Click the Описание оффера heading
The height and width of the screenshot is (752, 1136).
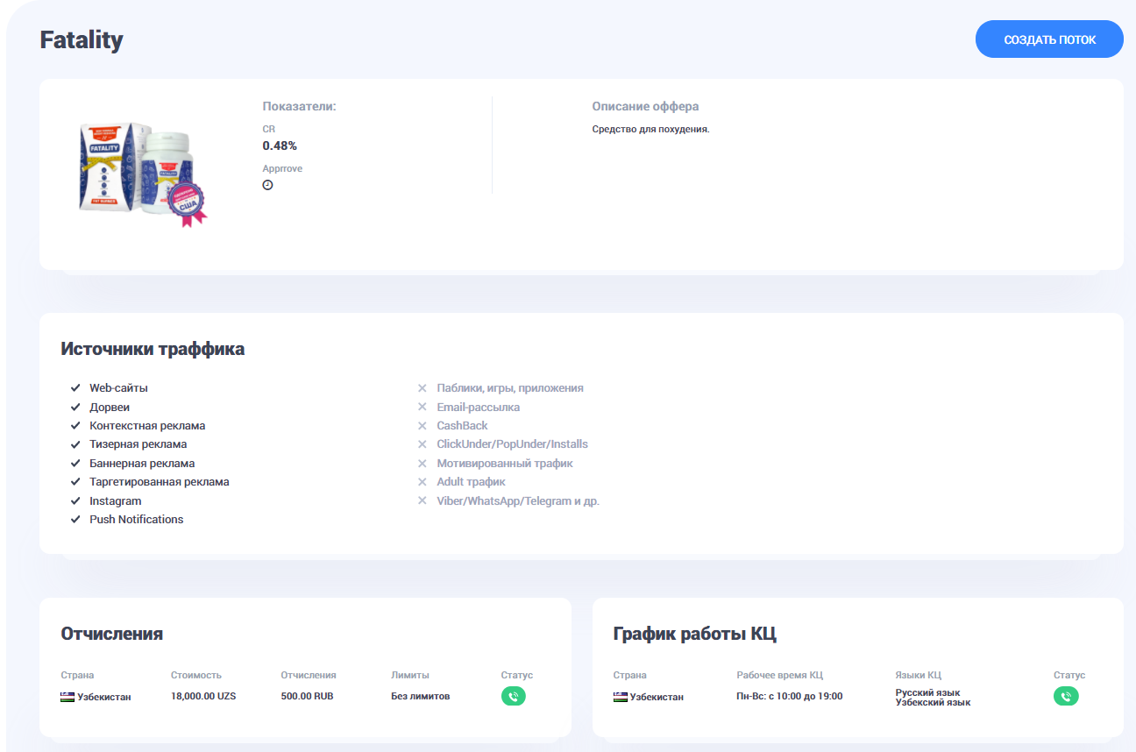tap(645, 106)
